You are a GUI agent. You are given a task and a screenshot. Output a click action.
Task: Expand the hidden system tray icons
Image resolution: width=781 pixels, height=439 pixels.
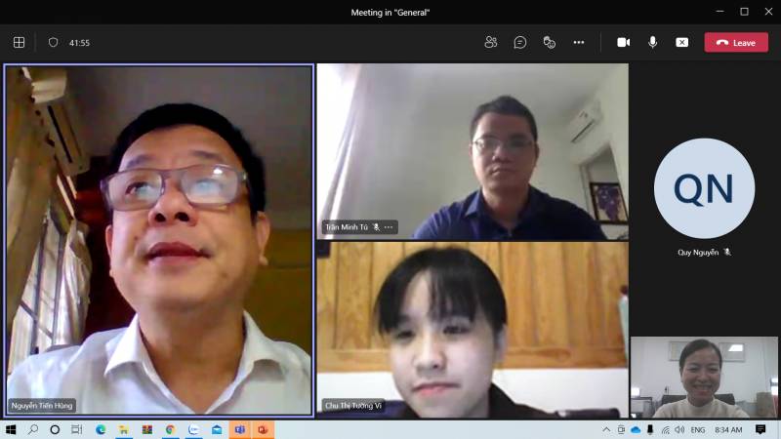click(606, 429)
